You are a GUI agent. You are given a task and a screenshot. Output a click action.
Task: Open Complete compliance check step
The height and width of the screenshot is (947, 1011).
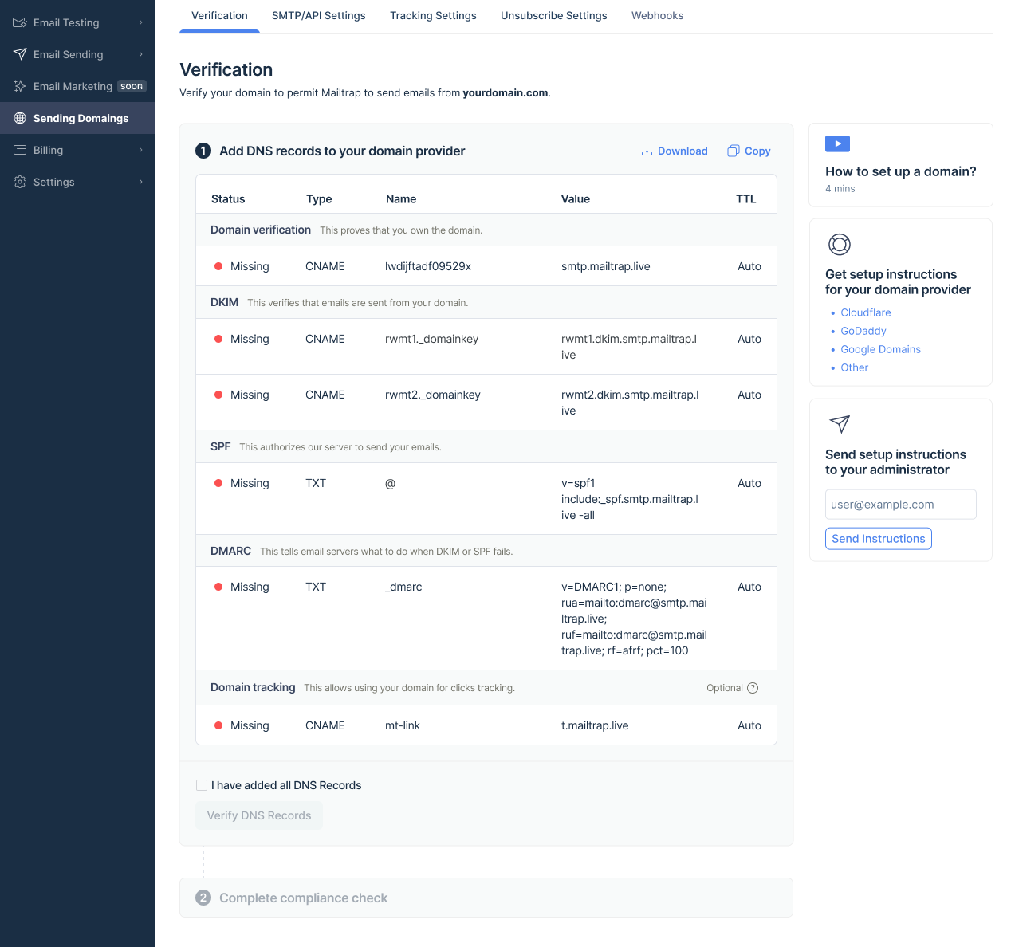pyautogui.click(x=486, y=898)
